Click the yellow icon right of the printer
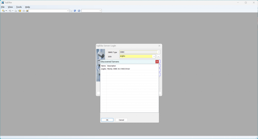Screen dimensions: 258x139 coord(27,11)
